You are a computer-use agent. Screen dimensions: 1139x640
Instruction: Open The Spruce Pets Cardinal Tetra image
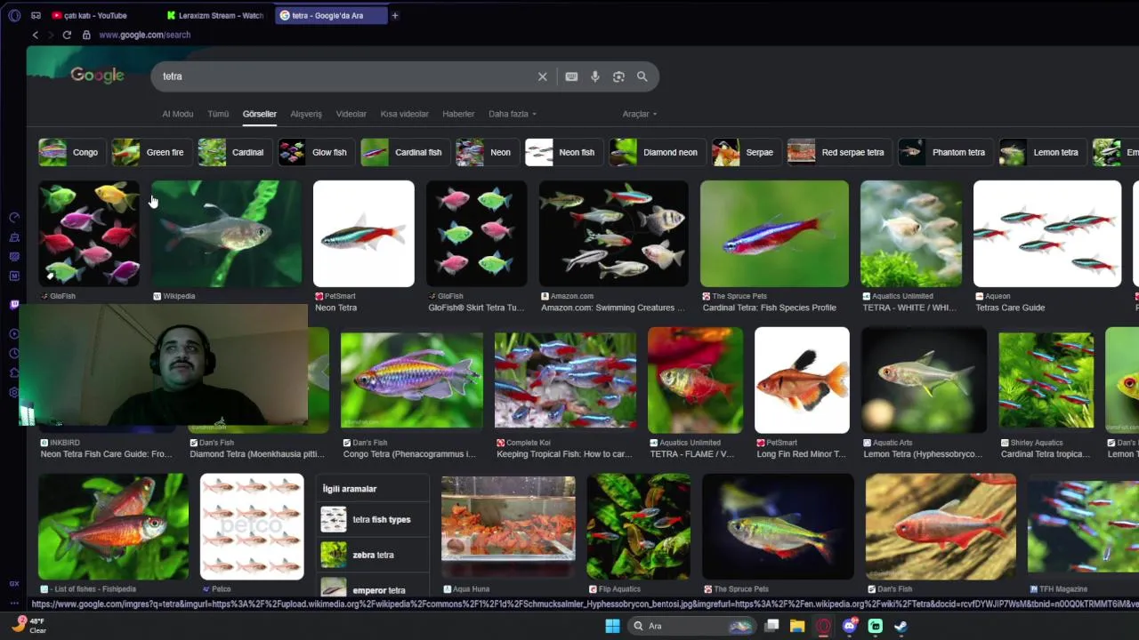(x=774, y=234)
